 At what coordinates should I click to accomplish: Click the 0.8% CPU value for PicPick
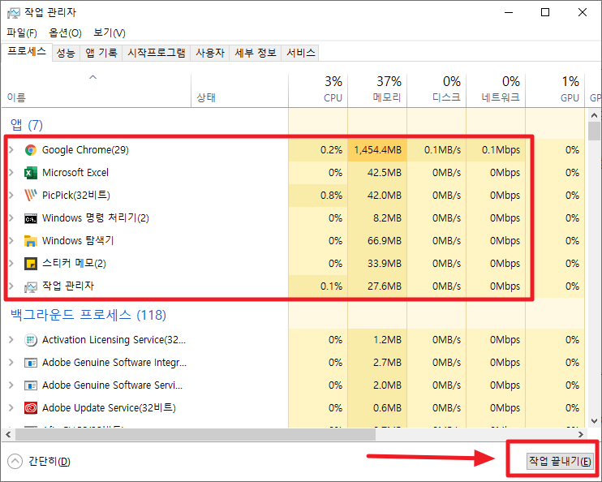tap(331, 196)
